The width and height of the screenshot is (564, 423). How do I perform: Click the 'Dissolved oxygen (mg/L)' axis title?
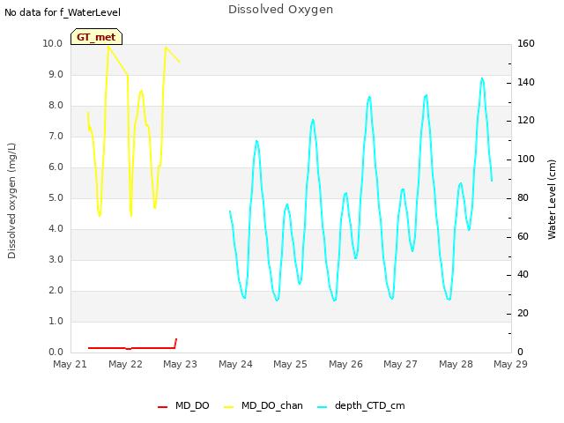coord(11,201)
